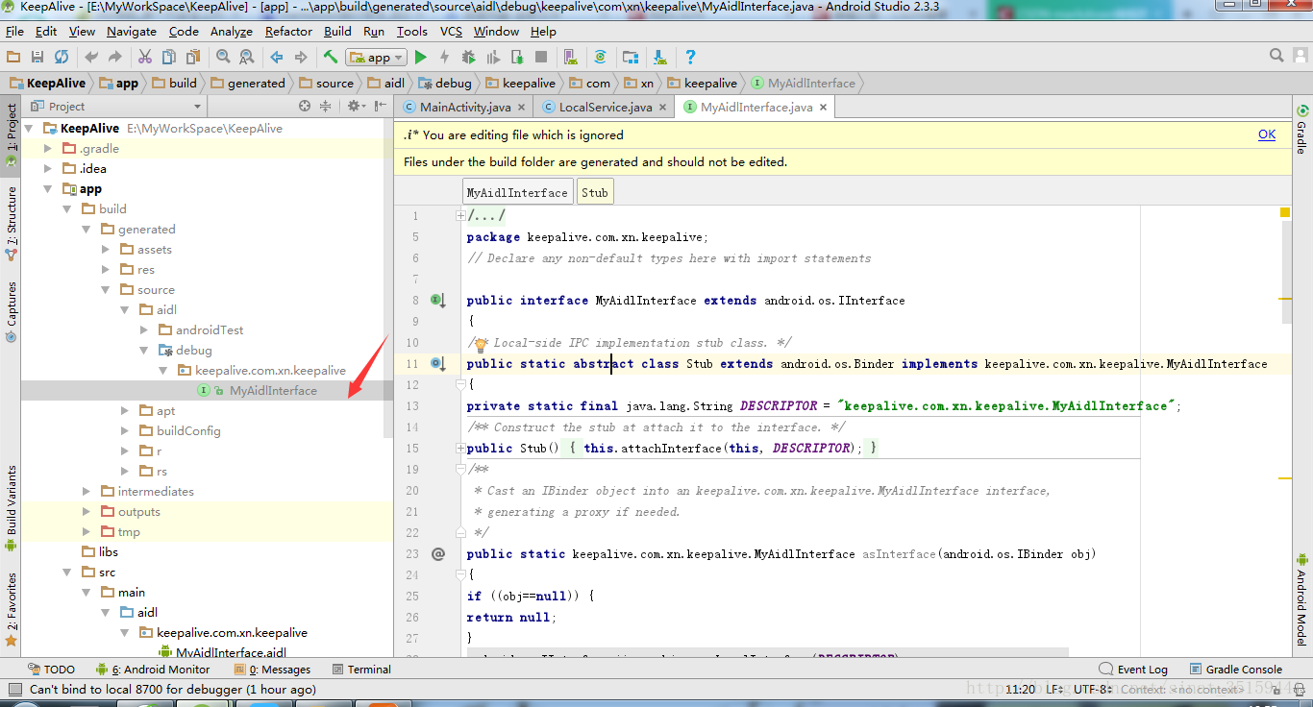This screenshot has width=1313, height=707.
Task: Toggle the Structure side tool window
Action: [x=12, y=224]
